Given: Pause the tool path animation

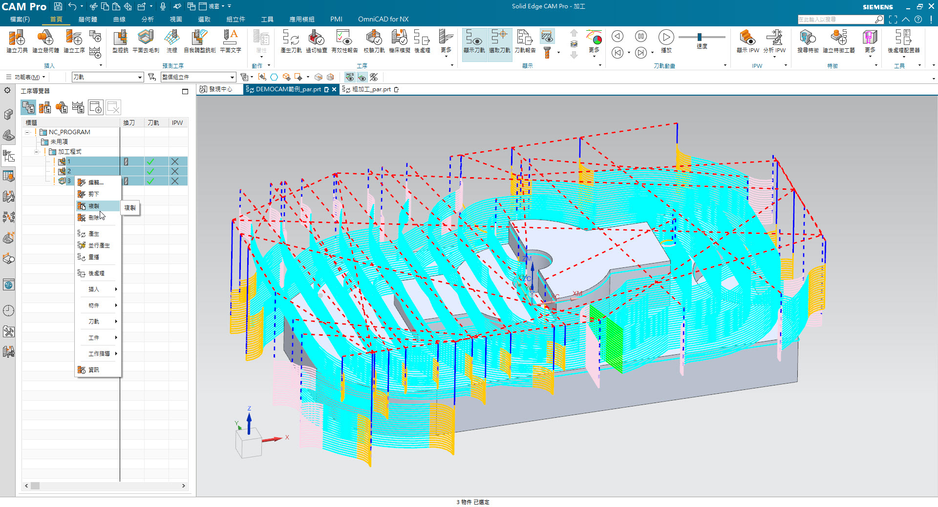Looking at the screenshot, I should [641, 36].
